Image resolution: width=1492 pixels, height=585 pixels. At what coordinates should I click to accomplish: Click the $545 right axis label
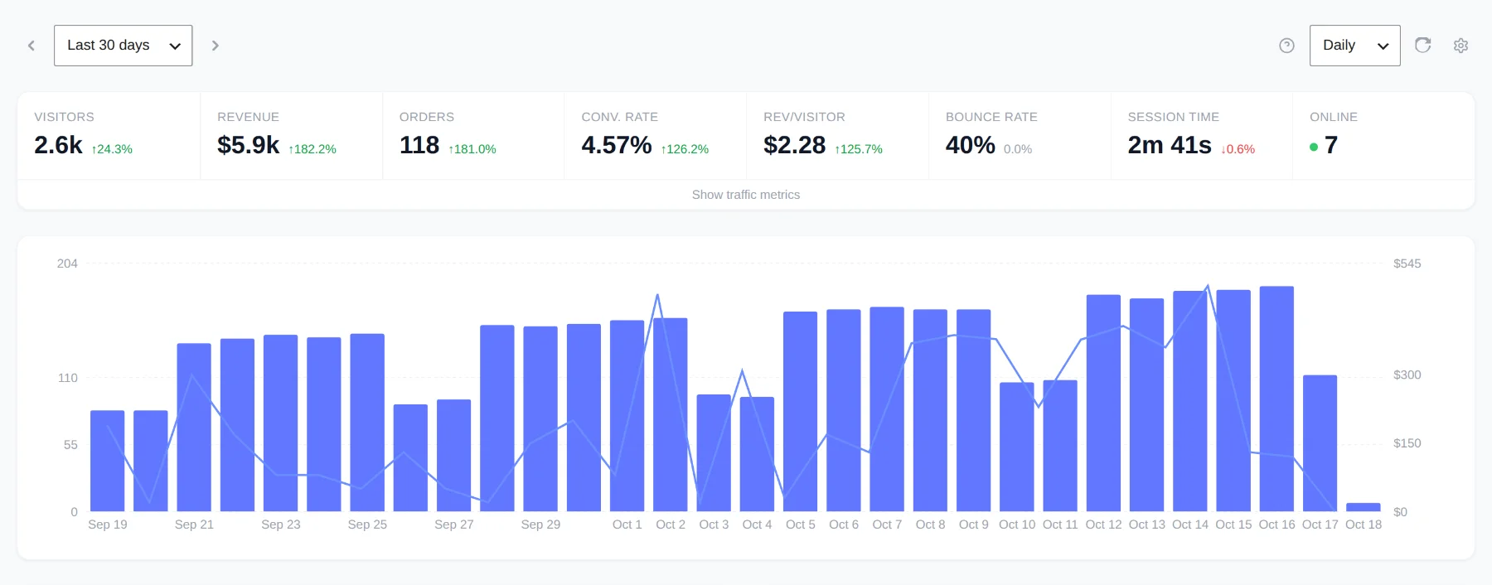point(1407,263)
